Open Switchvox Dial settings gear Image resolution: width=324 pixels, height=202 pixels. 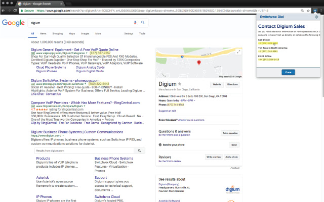316,17
